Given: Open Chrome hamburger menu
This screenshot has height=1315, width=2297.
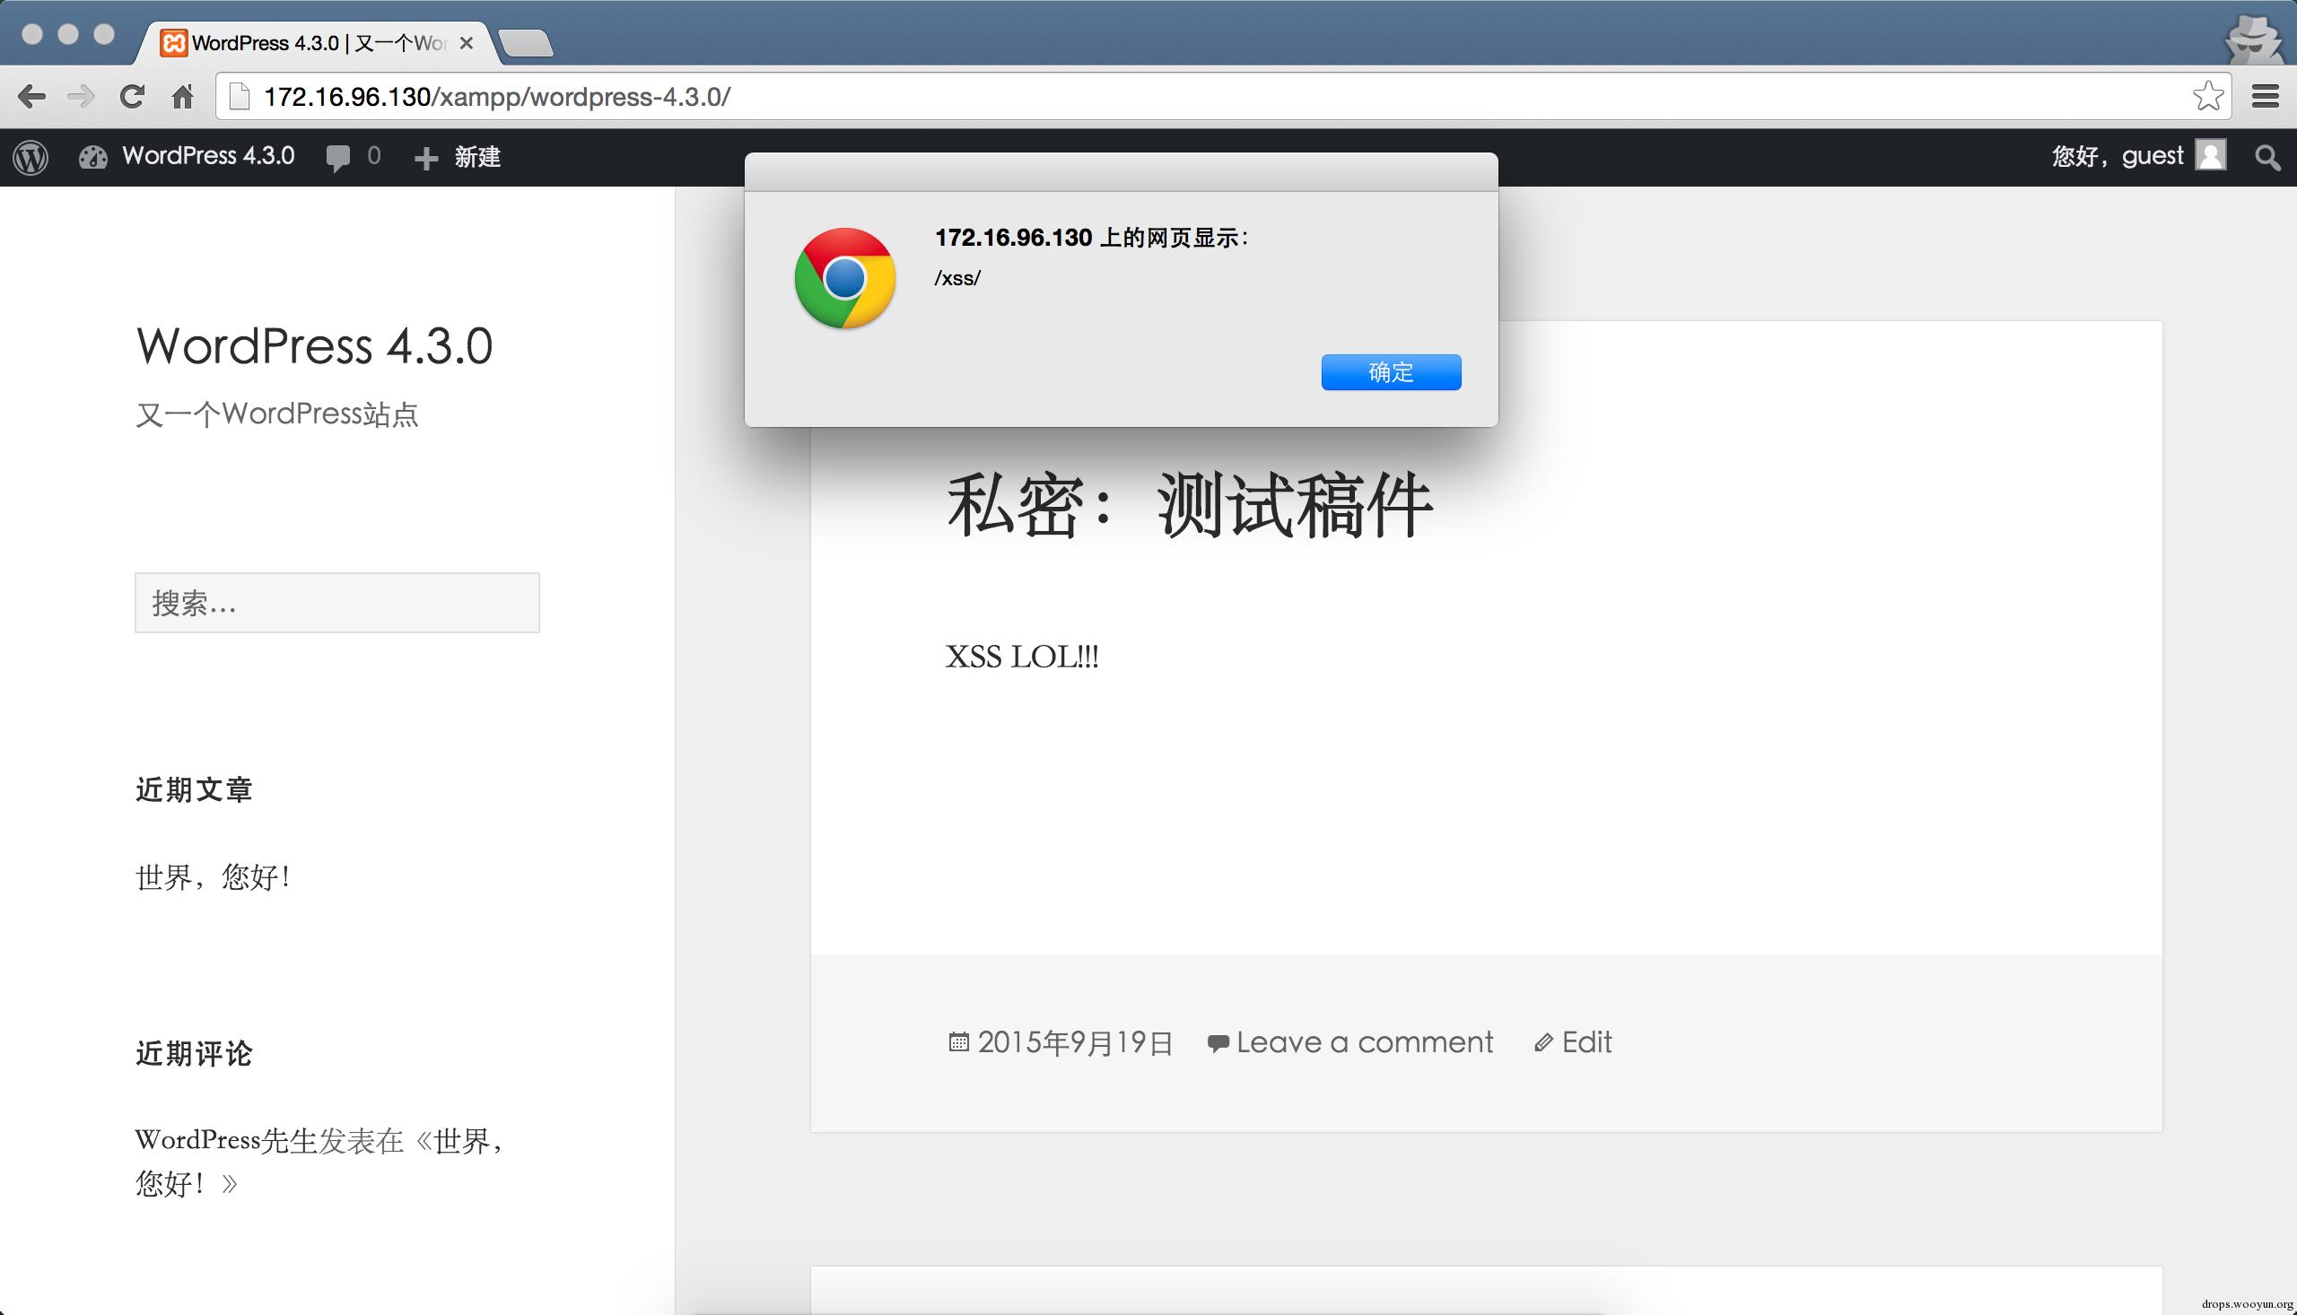Looking at the screenshot, I should click(x=2265, y=96).
